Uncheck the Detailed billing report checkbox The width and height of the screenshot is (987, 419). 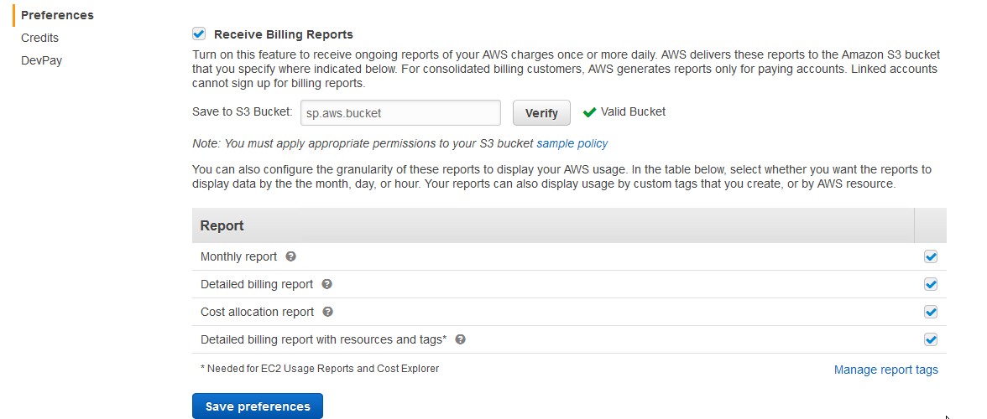[930, 284]
